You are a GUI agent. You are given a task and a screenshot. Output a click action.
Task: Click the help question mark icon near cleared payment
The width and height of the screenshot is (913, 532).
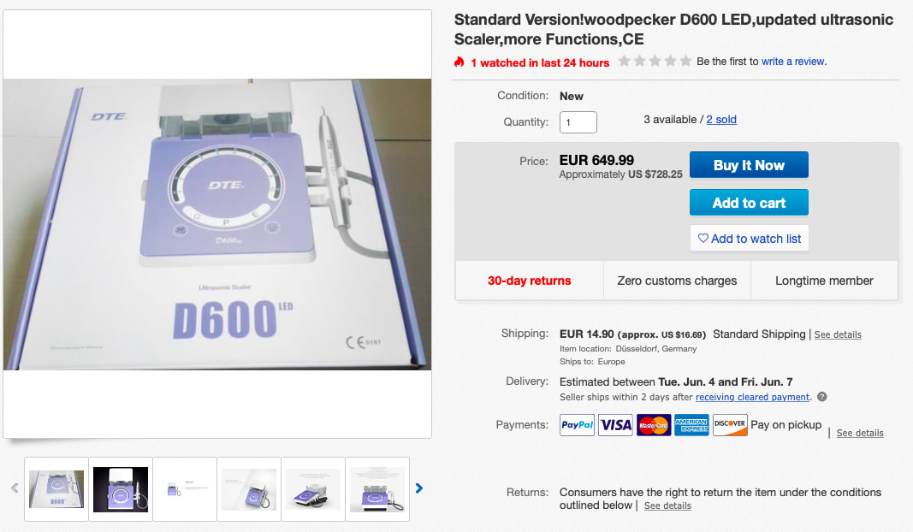pyautogui.click(x=821, y=397)
